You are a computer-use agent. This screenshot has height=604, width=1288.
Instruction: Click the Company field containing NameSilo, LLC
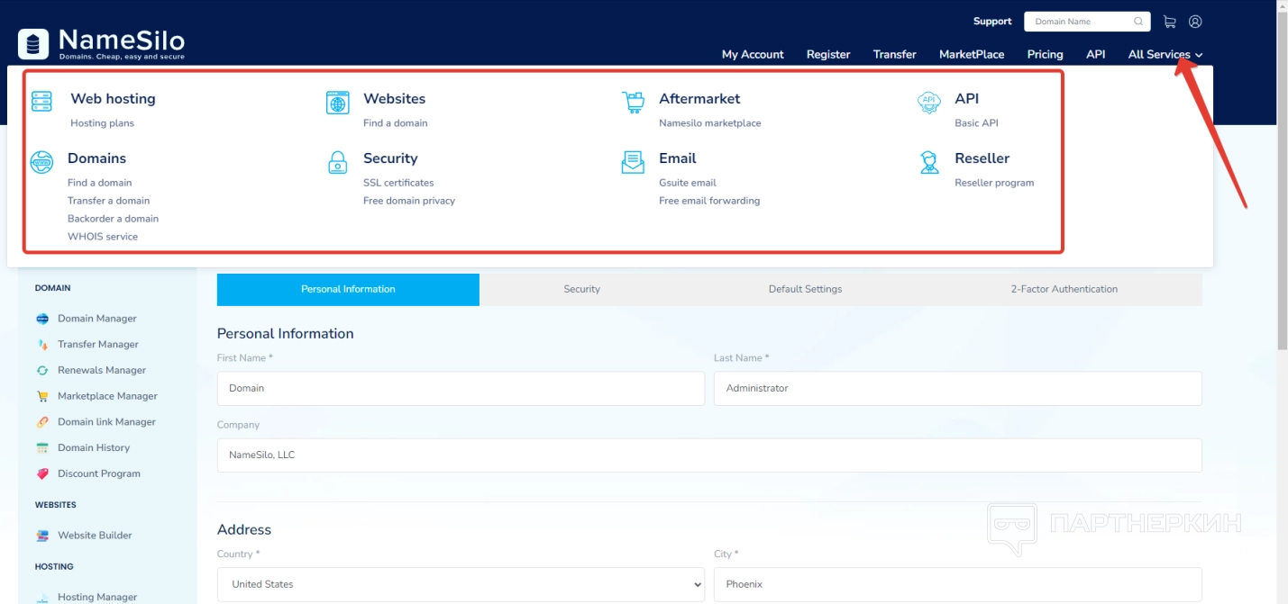click(708, 455)
